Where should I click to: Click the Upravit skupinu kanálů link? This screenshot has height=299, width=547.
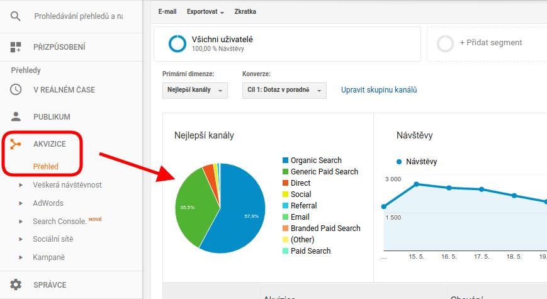tap(379, 90)
